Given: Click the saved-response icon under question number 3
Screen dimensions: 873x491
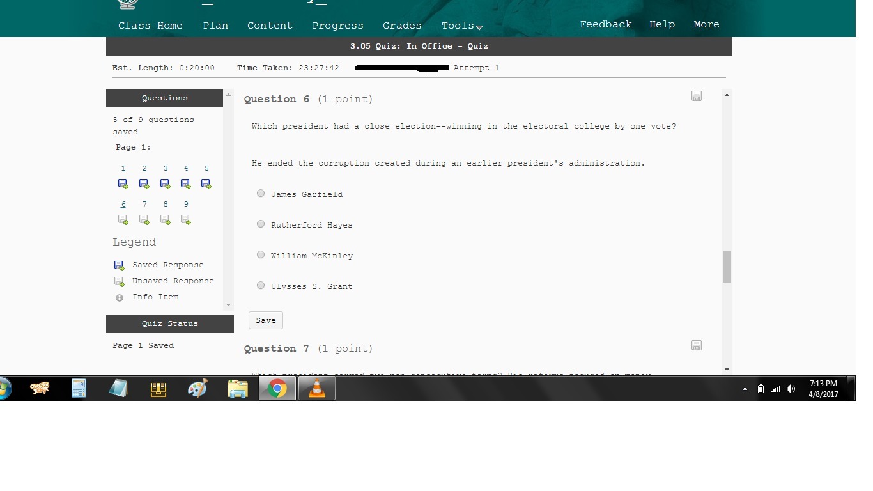Looking at the screenshot, I should (166, 184).
